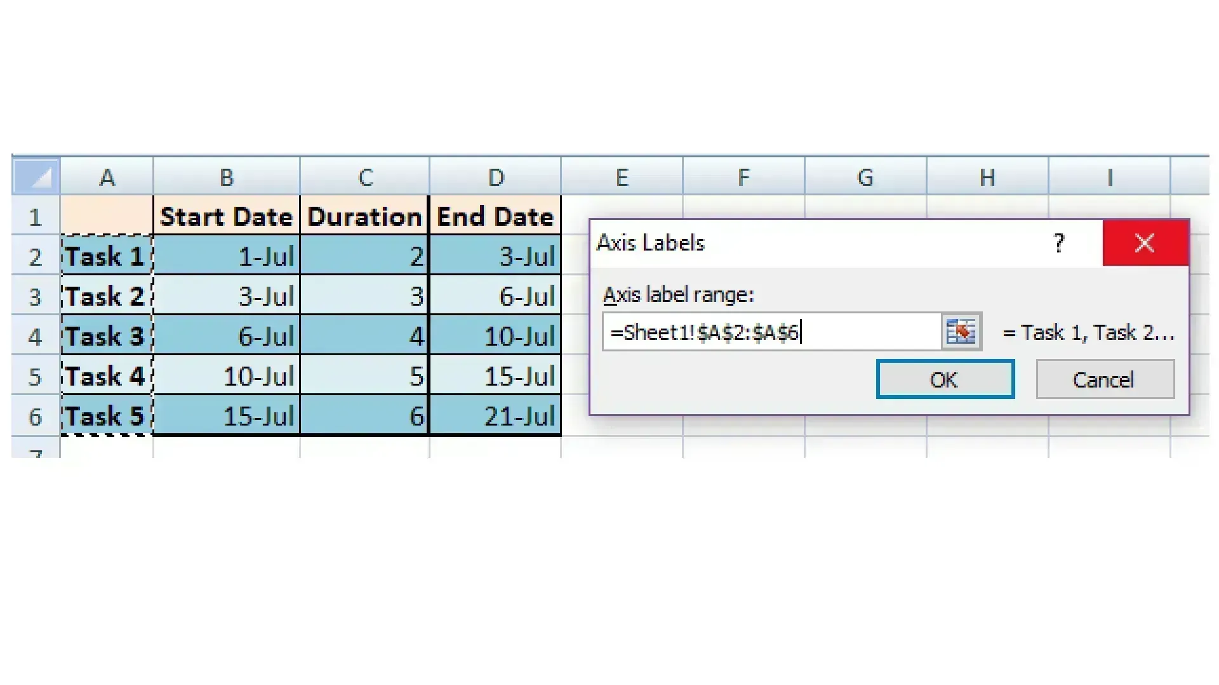The height and width of the screenshot is (685, 1219).
Task: Select row 4 header
Action: click(x=35, y=336)
